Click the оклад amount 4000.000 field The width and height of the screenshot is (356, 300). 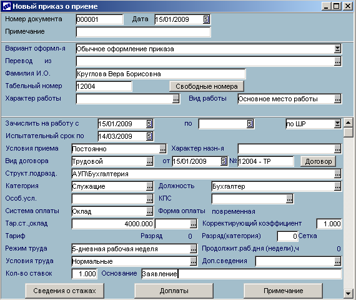coord(113,224)
